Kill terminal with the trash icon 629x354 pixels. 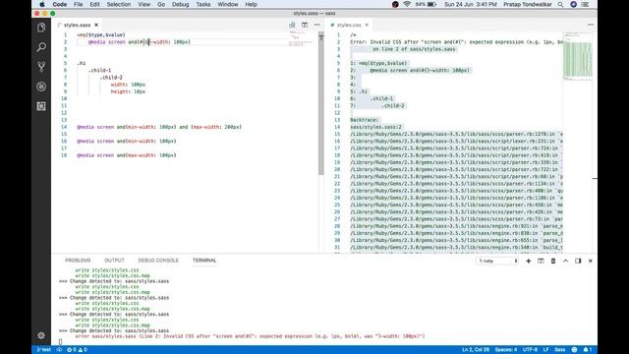pos(553,261)
